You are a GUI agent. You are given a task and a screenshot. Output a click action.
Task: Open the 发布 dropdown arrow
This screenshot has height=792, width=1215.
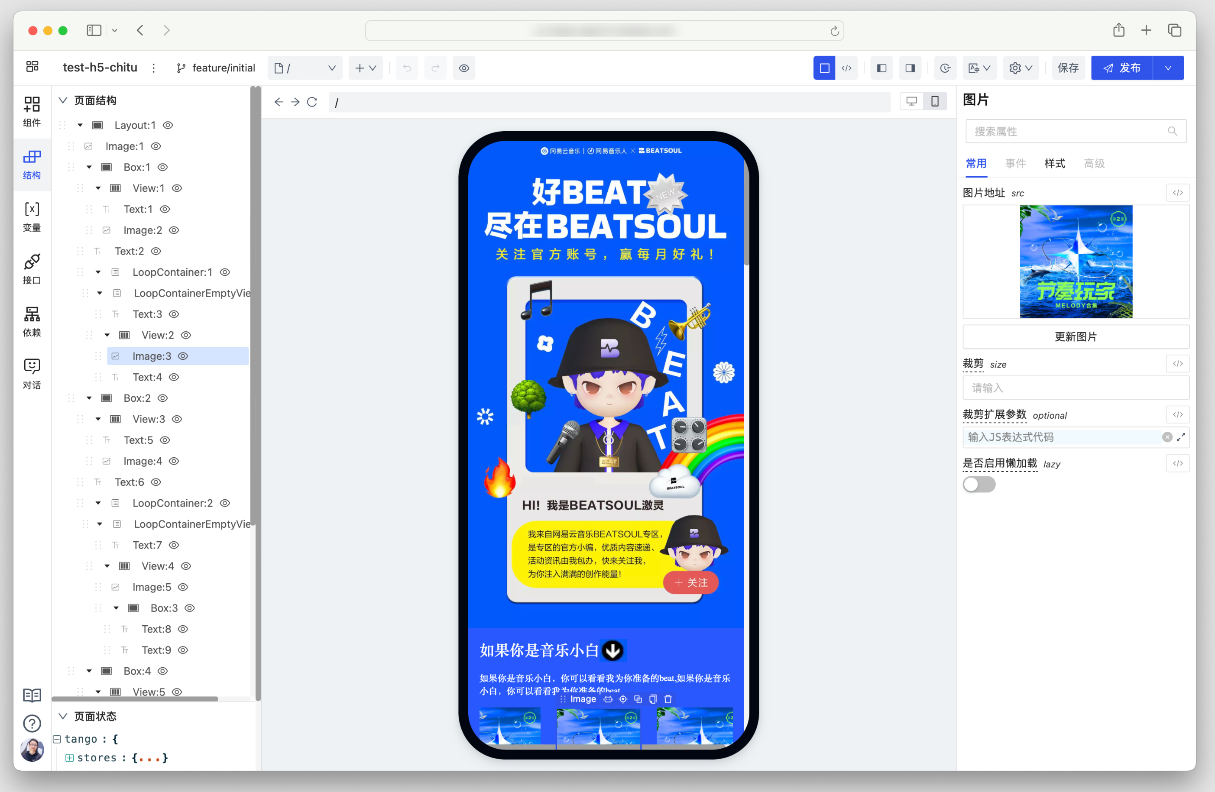coord(1168,68)
